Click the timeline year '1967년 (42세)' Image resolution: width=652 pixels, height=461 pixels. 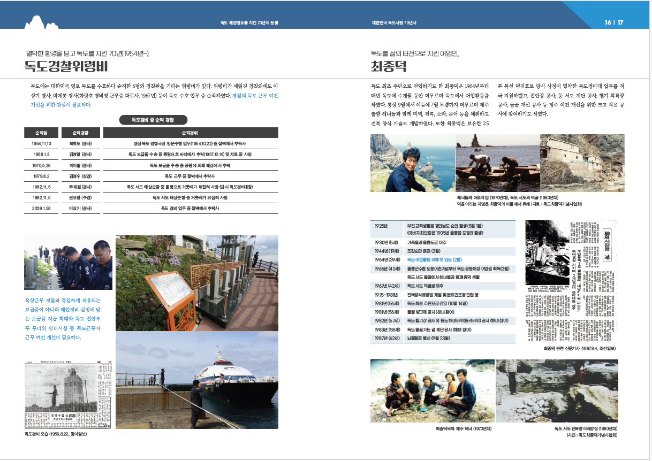pyautogui.click(x=387, y=286)
